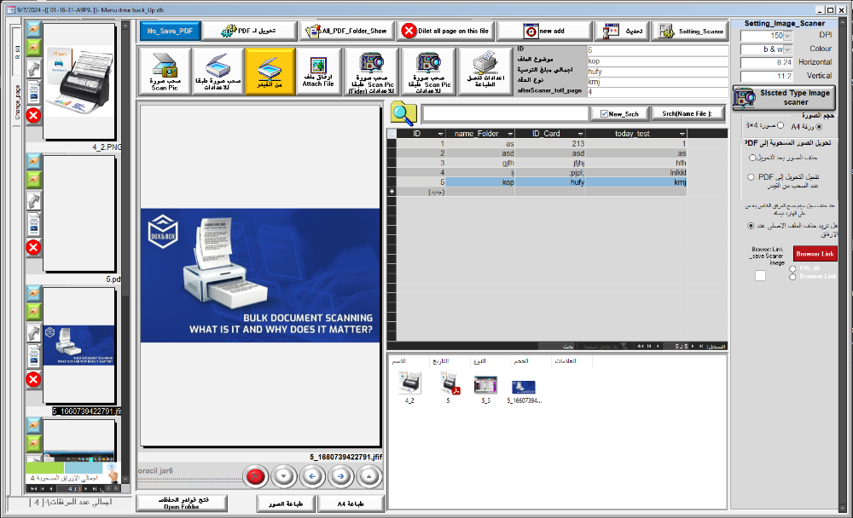Rotate the 5.pdf page using the arrow icon
This screenshot has height=518, width=853.
[x=34, y=201]
